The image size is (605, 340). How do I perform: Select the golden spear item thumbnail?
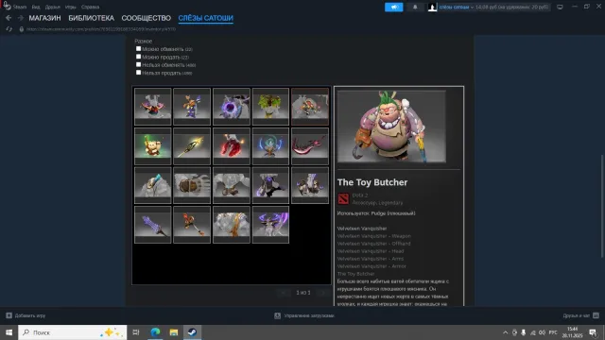[x=192, y=146]
